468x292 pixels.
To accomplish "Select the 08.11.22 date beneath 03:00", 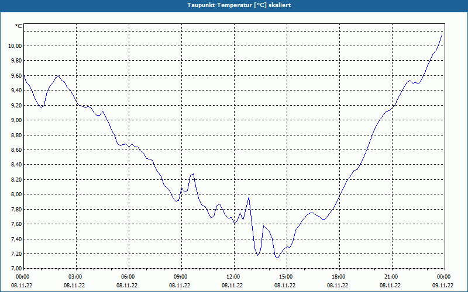I will click(x=74, y=286).
